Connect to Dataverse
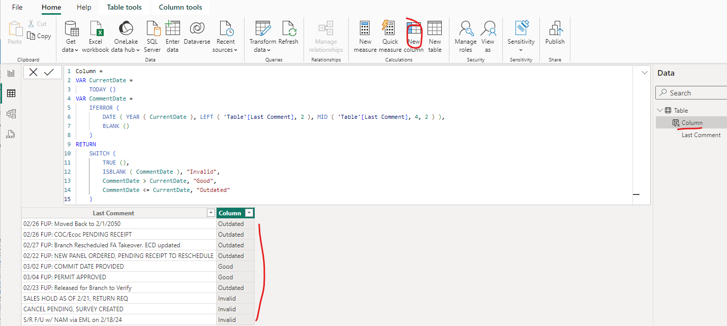This screenshot has height=326, width=727. click(197, 33)
